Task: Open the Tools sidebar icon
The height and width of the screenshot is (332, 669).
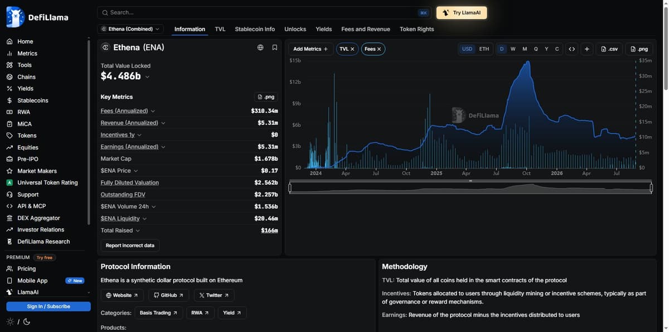Action: pos(9,65)
